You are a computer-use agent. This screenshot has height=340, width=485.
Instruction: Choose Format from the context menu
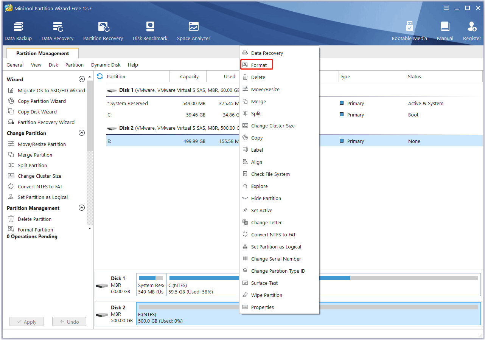coord(279,65)
